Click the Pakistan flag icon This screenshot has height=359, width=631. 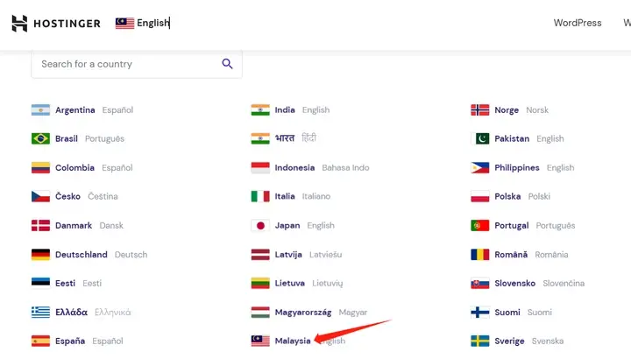(480, 138)
